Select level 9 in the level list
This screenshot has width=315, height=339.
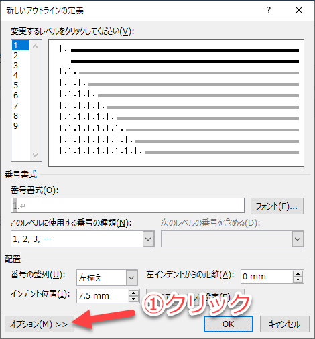pos(21,126)
